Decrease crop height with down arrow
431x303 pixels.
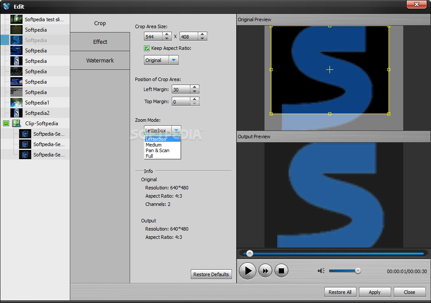coord(202,39)
